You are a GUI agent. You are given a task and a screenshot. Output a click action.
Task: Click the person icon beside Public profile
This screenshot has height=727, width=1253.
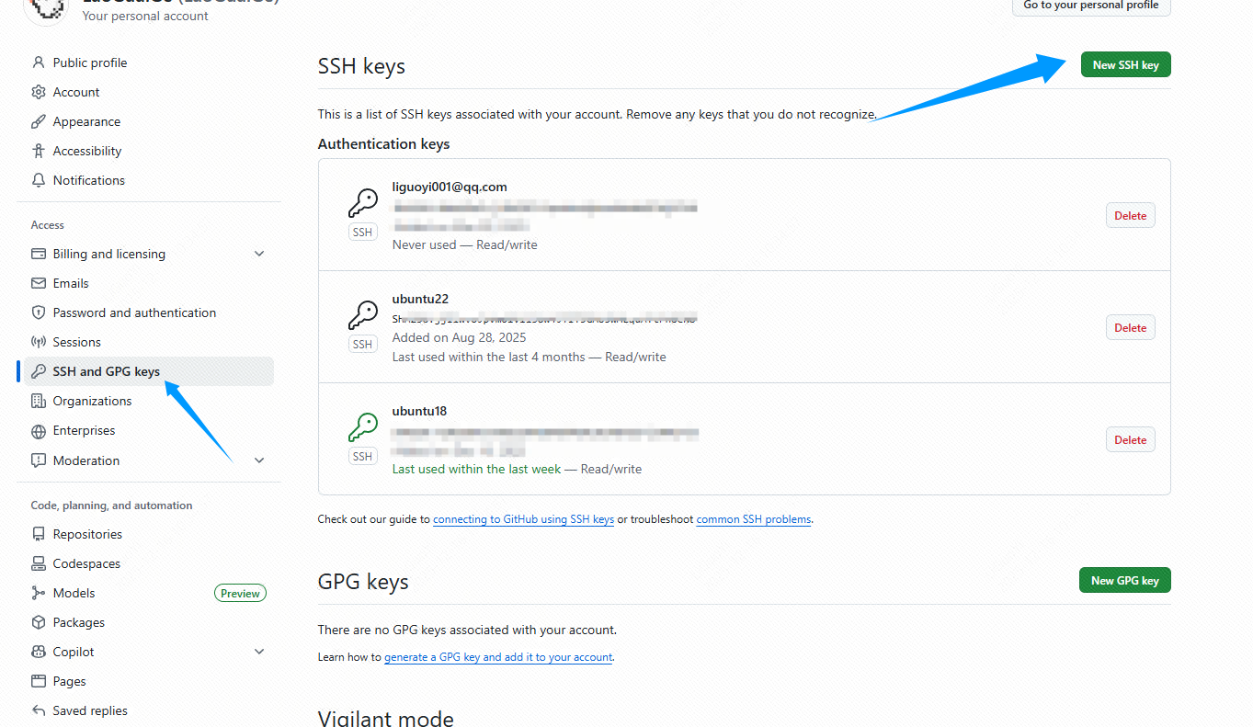click(39, 62)
